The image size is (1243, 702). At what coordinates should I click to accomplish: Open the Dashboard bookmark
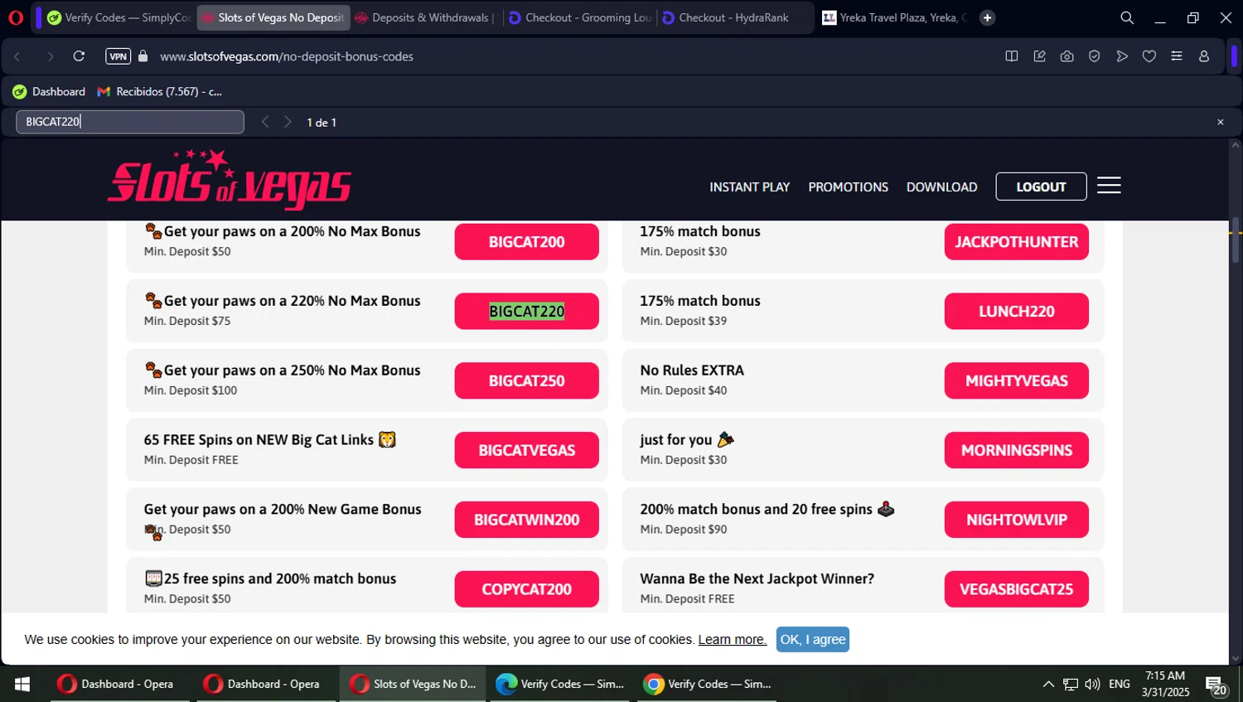[x=49, y=91]
